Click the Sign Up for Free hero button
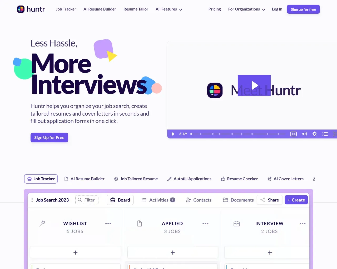 click(49, 137)
